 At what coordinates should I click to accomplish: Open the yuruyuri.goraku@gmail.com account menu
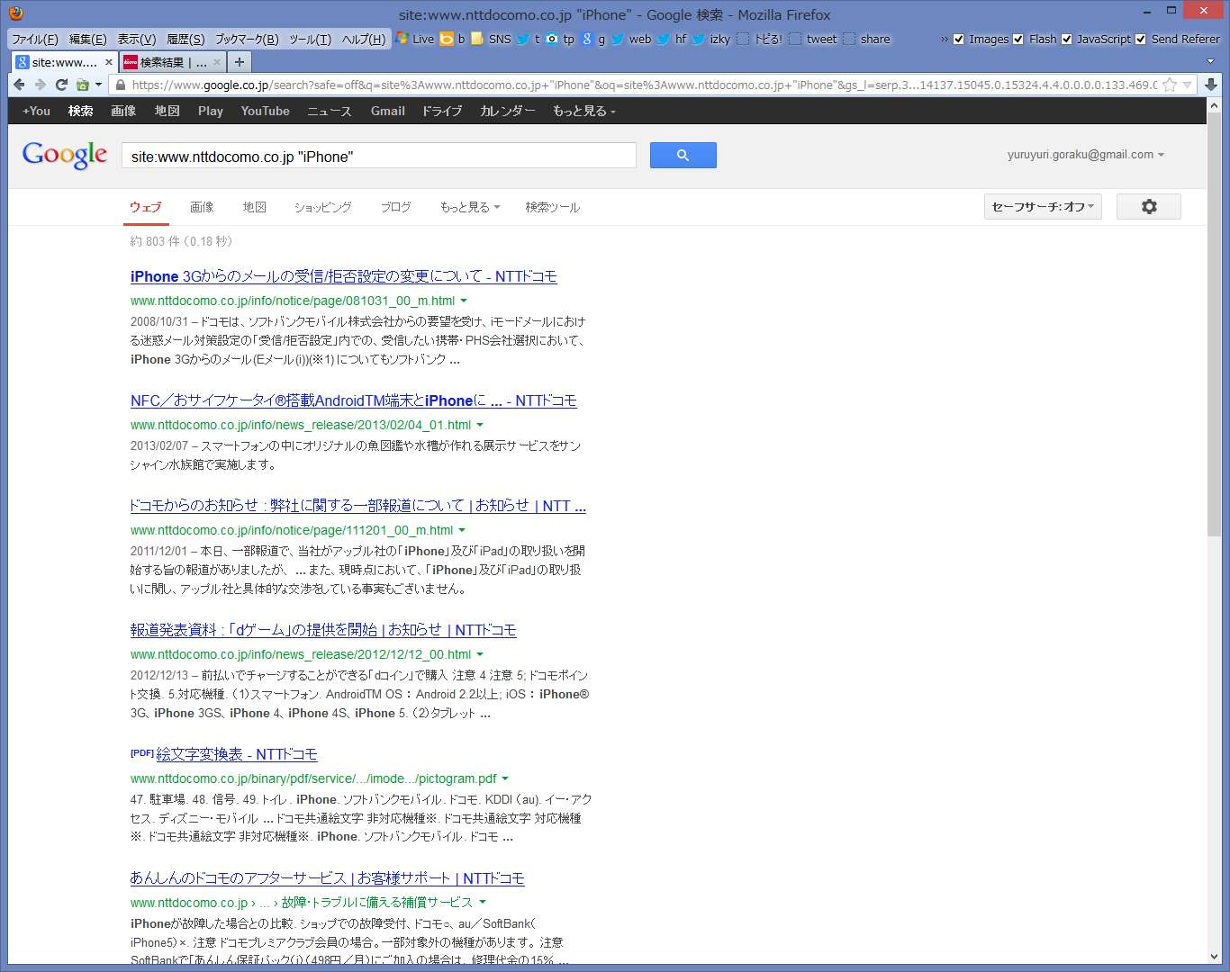1086,155
